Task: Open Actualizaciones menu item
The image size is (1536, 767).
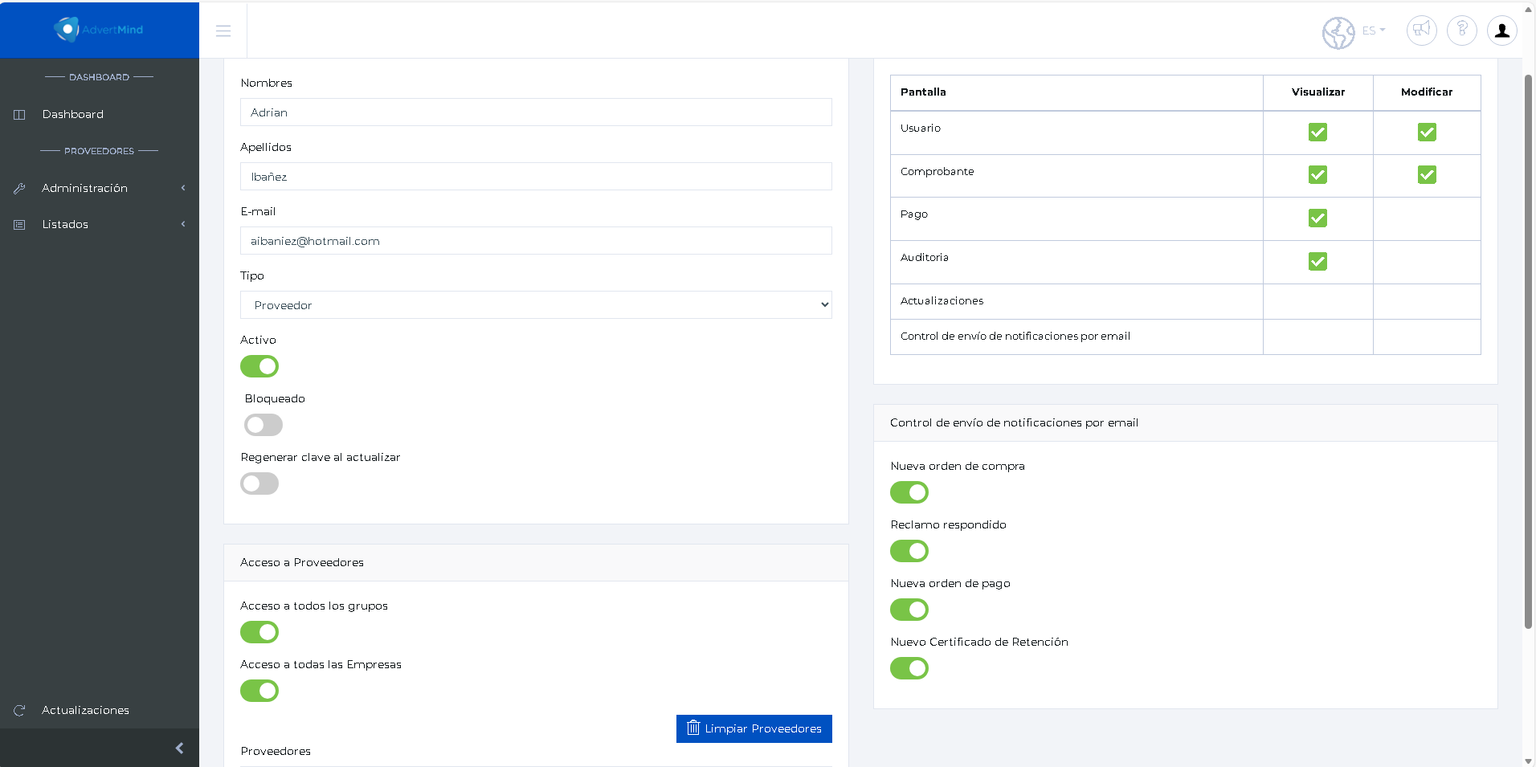Action: click(x=85, y=710)
